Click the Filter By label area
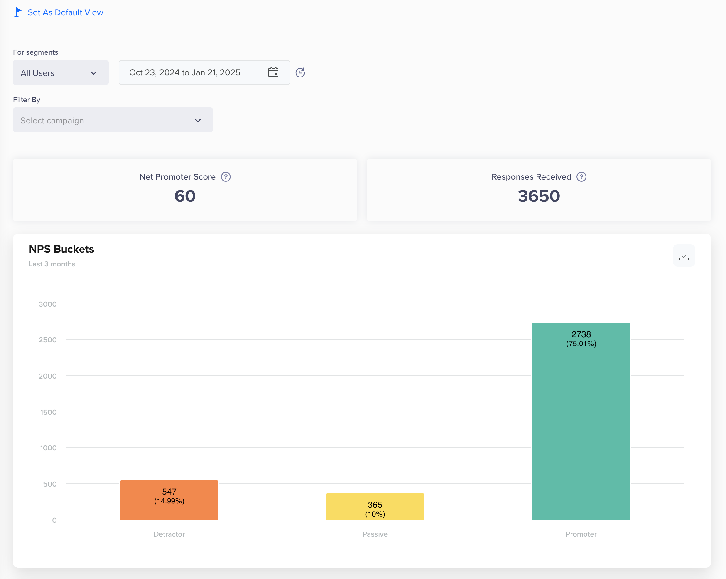726x579 pixels. coord(27,99)
